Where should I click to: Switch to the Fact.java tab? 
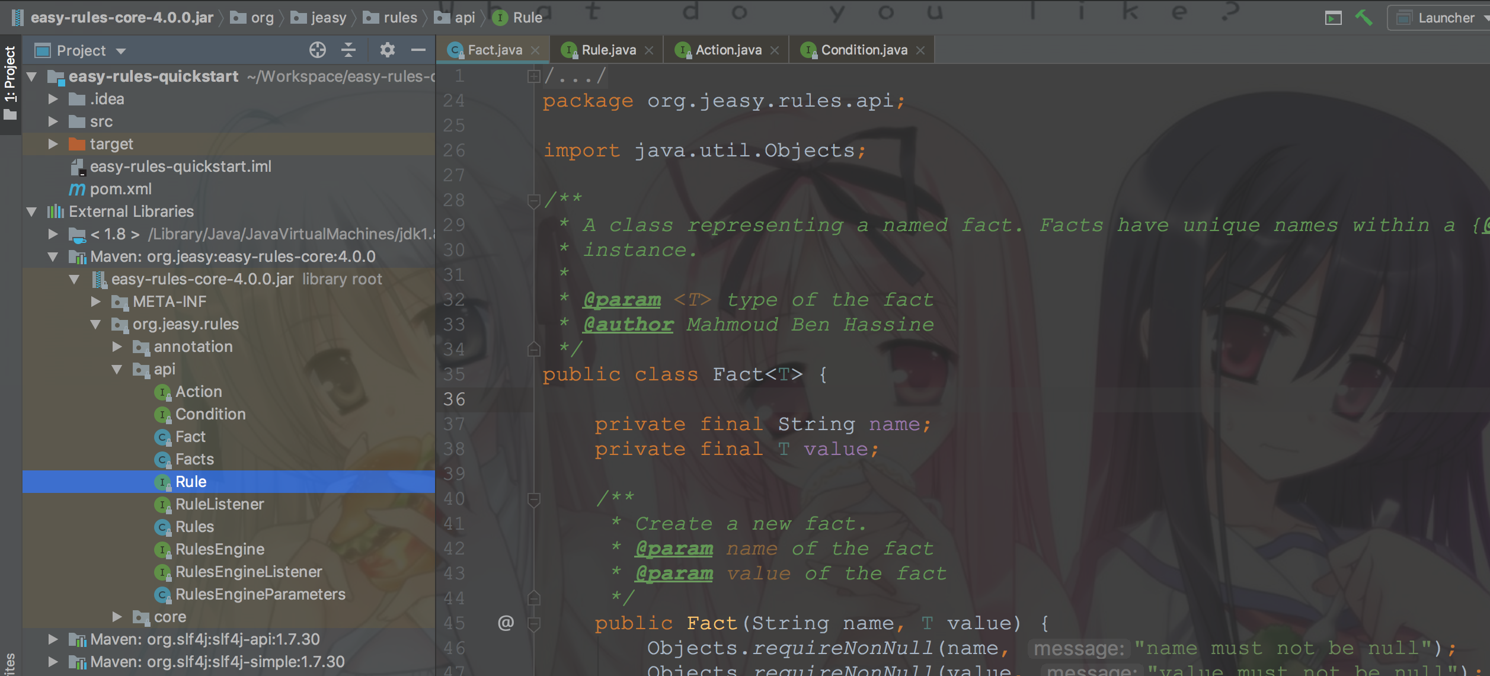494,50
